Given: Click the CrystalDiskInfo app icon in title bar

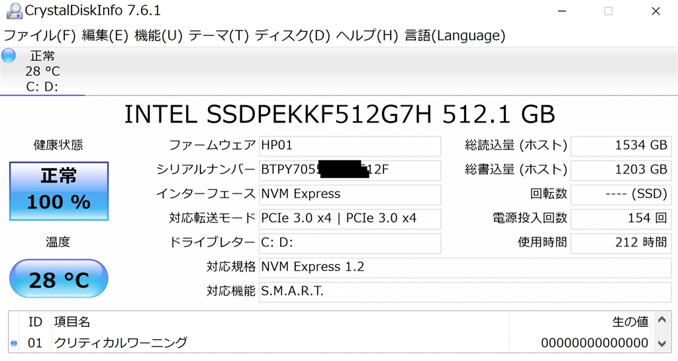Looking at the screenshot, I should 13,11.
